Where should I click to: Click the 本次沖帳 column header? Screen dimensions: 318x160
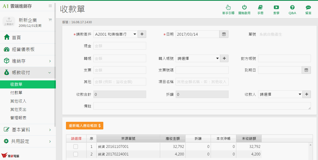[x=223, y=139]
